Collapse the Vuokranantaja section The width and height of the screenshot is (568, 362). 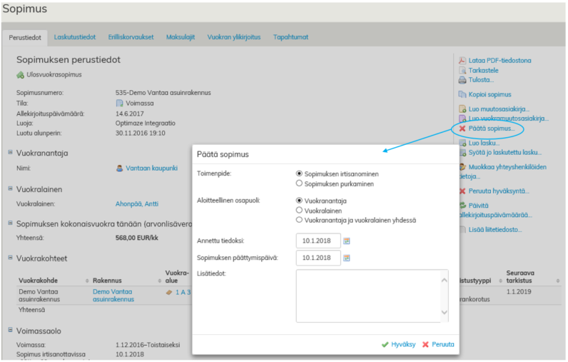[10, 152]
